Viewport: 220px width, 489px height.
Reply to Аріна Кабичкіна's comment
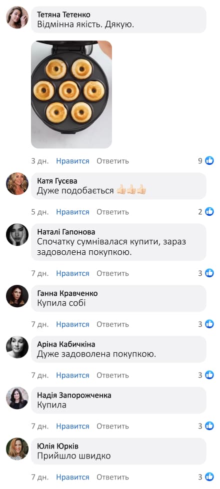(112, 376)
